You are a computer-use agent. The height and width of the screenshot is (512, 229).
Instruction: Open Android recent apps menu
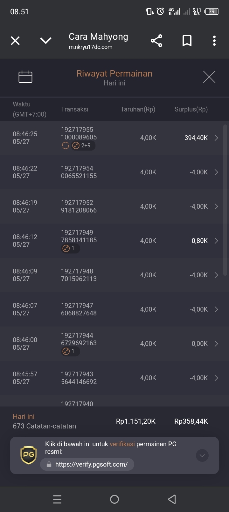click(57, 499)
